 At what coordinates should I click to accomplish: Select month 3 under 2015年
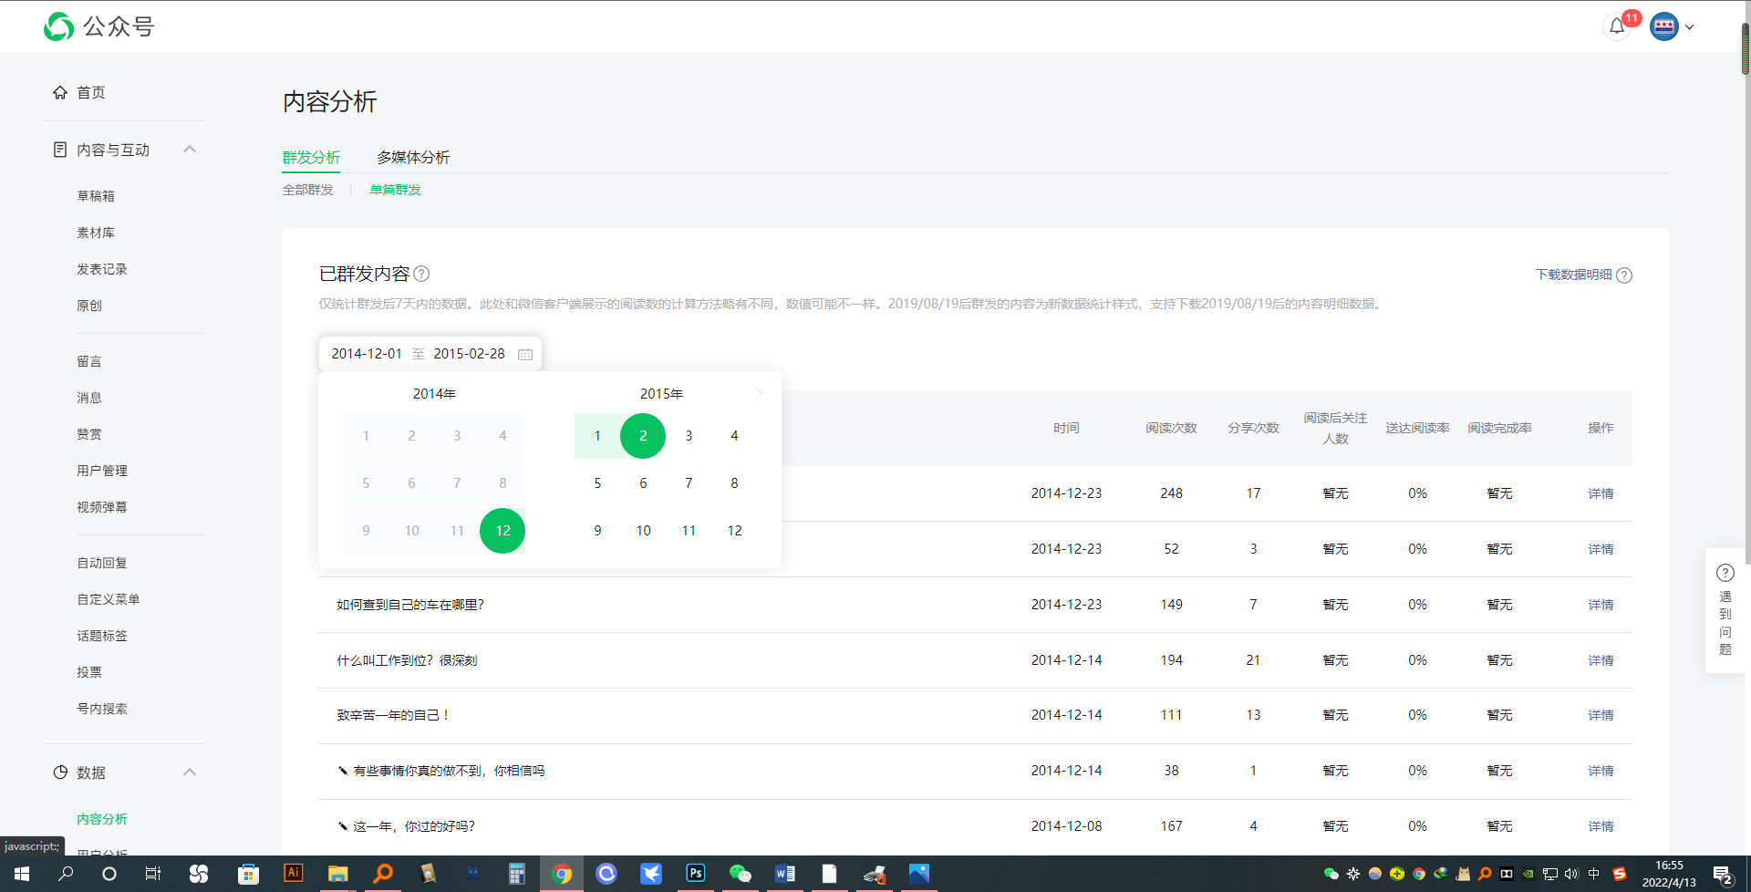pyautogui.click(x=689, y=436)
